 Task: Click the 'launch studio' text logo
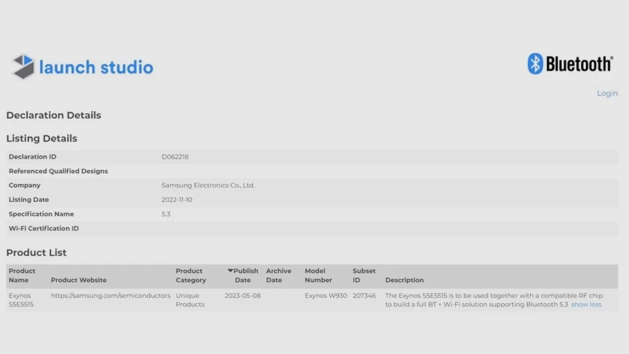pos(96,68)
